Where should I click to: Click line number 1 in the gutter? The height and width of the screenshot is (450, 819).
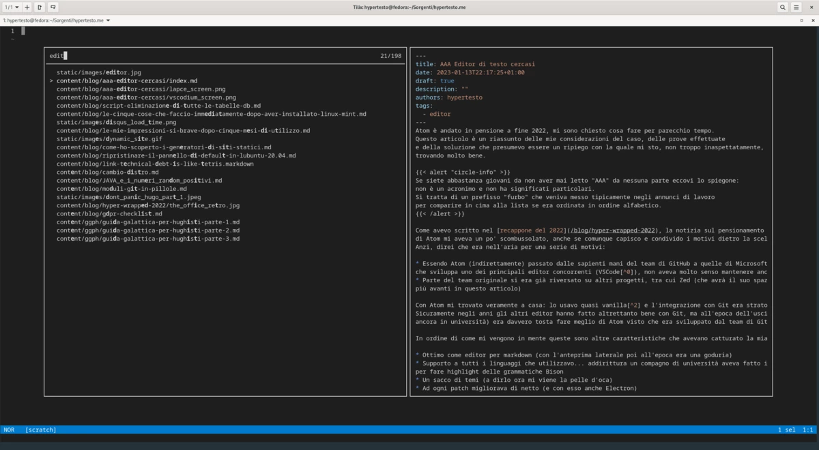[x=12, y=31]
